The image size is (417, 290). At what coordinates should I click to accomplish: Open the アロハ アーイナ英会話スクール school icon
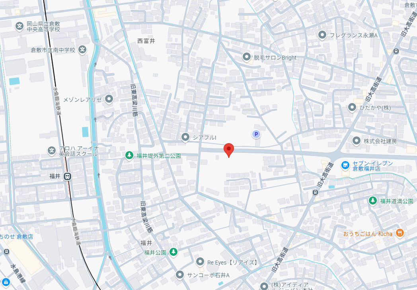pos(52,151)
